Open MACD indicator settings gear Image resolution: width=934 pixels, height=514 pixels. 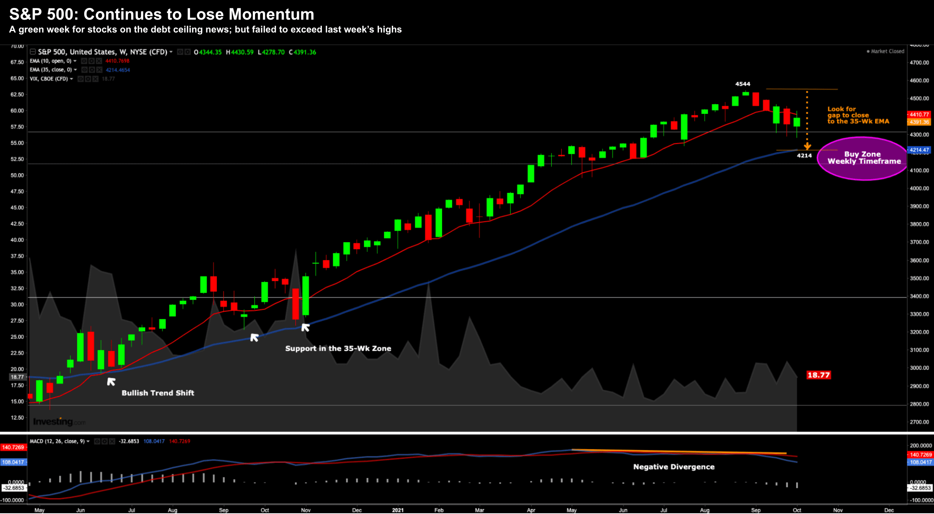click(104, 441)
